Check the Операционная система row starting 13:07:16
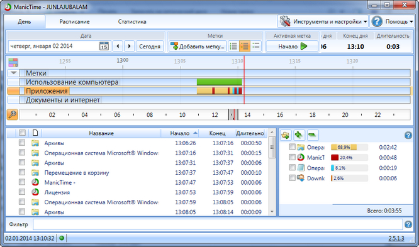This screenshot has width=419, height=247. [x=22, y=153]
